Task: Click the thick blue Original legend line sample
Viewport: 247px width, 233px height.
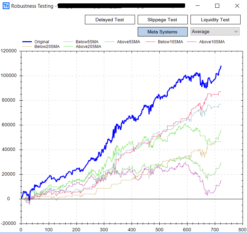Action: (27, 42)
